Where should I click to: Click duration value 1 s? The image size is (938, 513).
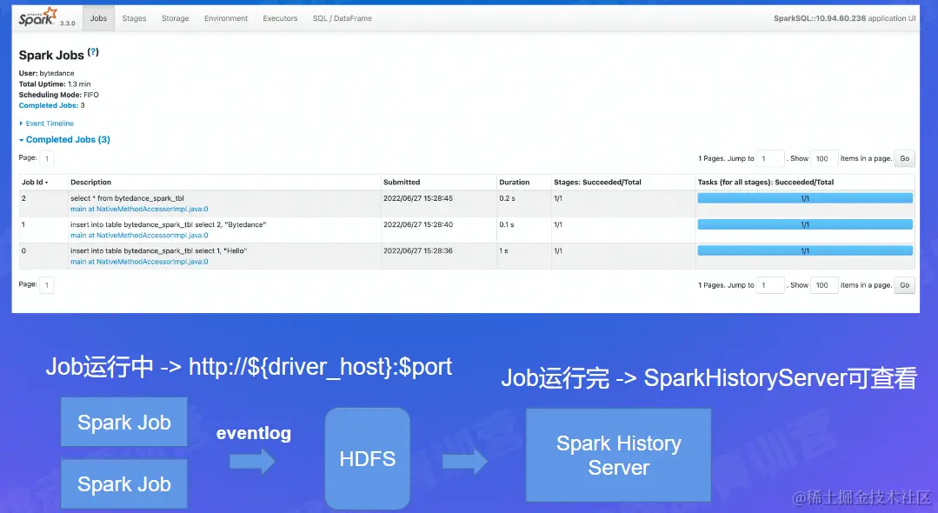click(503, 250)
